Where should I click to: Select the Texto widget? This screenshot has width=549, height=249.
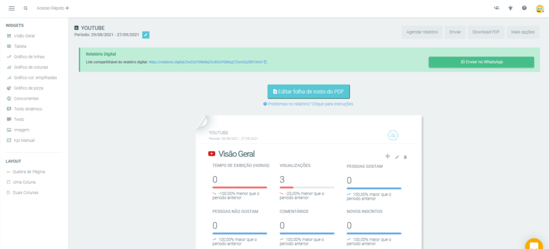pos(16,119)
